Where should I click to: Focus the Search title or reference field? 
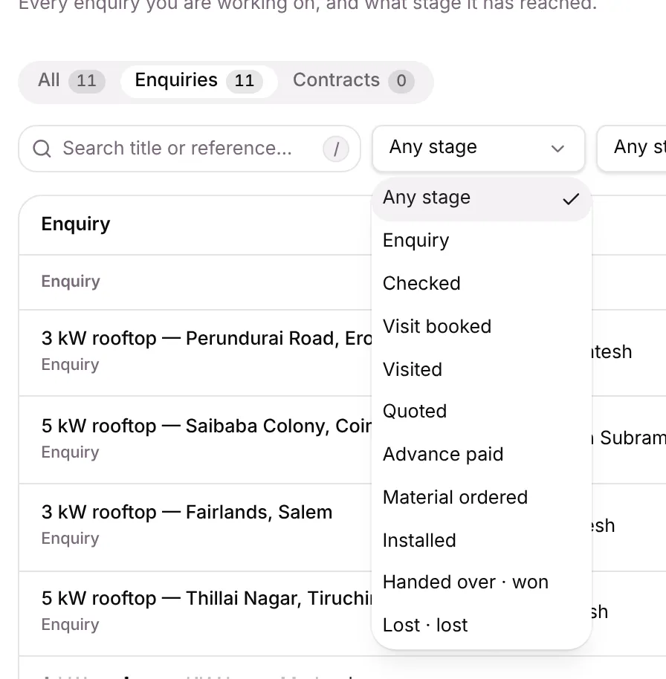point(190,149)
